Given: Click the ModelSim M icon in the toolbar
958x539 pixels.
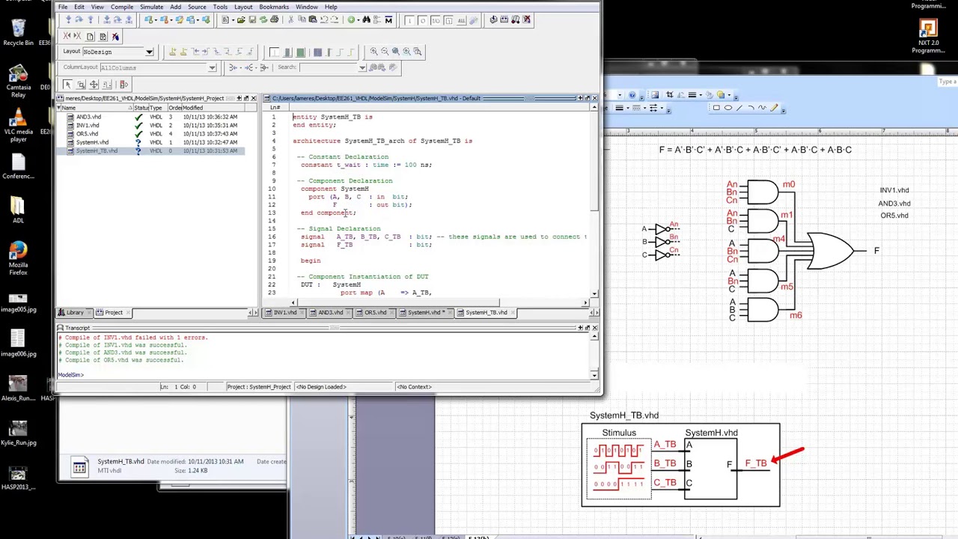Looking at the screenshot, I should click(388, 19).
